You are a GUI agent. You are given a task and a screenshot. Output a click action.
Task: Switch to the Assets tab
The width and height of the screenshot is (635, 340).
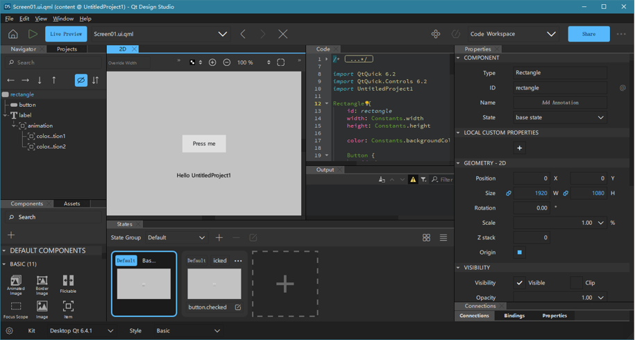click(x=71, y=203)
